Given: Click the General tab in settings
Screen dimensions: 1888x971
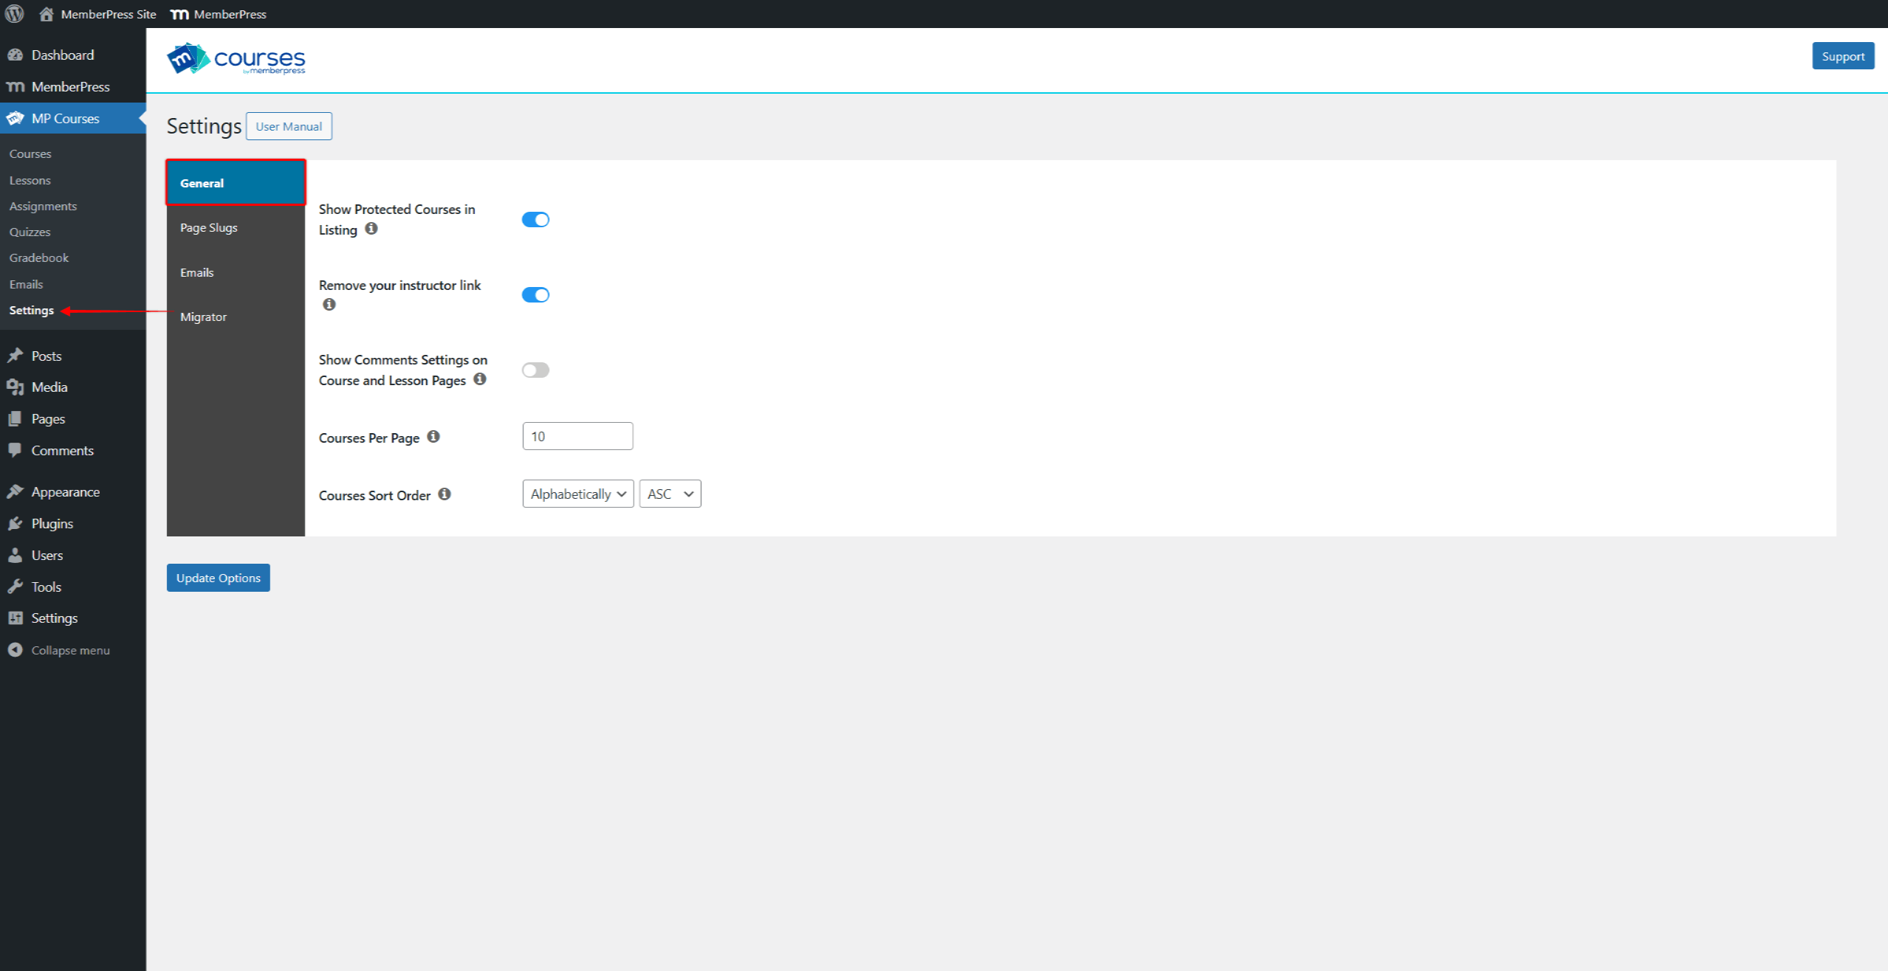Looking at the screenshot, I should tap(236, 183).
